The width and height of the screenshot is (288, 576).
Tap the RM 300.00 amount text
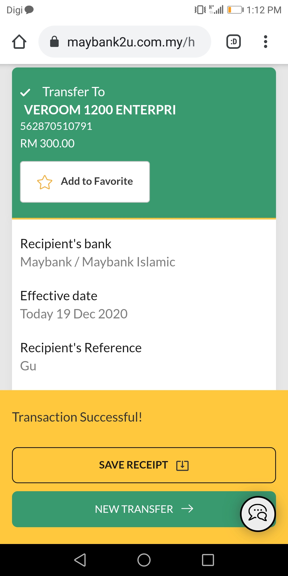(x=47, y=143)
